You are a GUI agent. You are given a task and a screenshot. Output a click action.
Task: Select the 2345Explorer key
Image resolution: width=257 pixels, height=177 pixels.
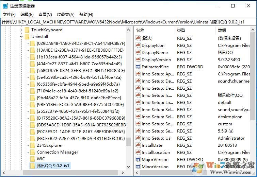tap(50, 145)
